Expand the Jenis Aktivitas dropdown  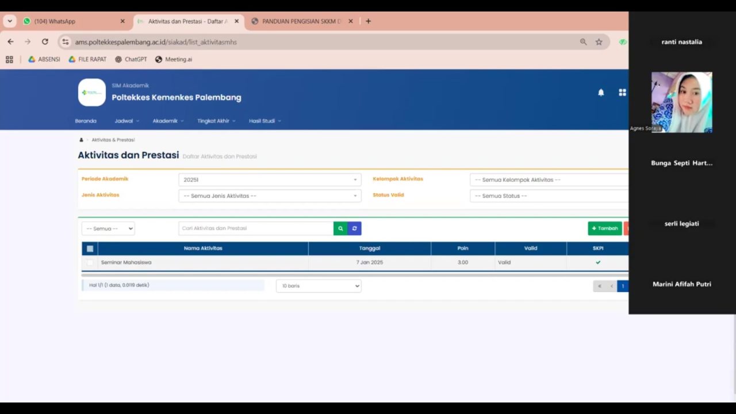click(x=270, y=196)
